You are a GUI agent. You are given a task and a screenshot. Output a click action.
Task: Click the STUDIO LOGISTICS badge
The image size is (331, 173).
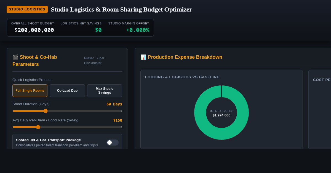click(x=27, y=9)
